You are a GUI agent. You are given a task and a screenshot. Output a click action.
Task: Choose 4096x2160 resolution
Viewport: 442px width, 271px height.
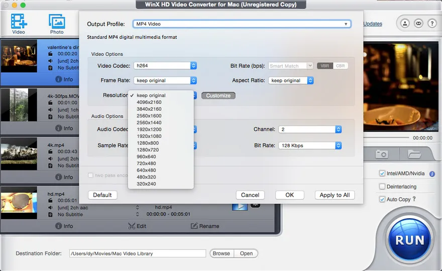point(161,102)
